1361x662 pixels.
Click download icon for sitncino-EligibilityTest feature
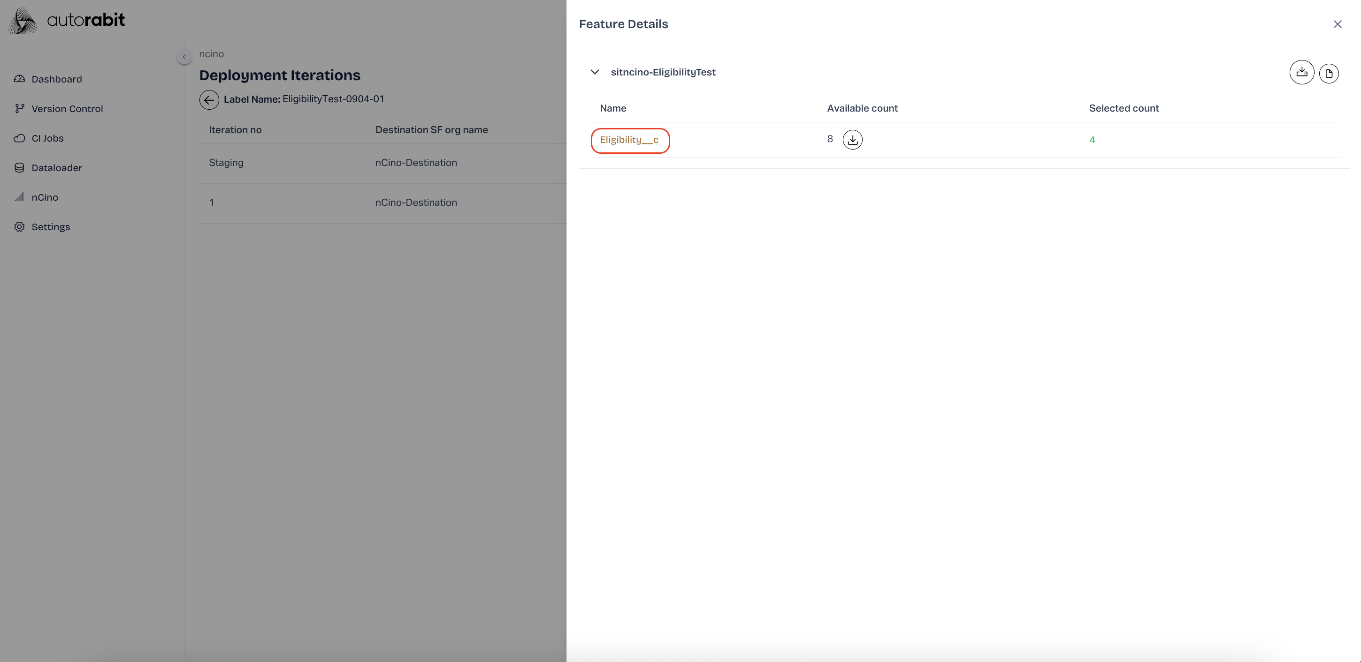point(1301,73)
